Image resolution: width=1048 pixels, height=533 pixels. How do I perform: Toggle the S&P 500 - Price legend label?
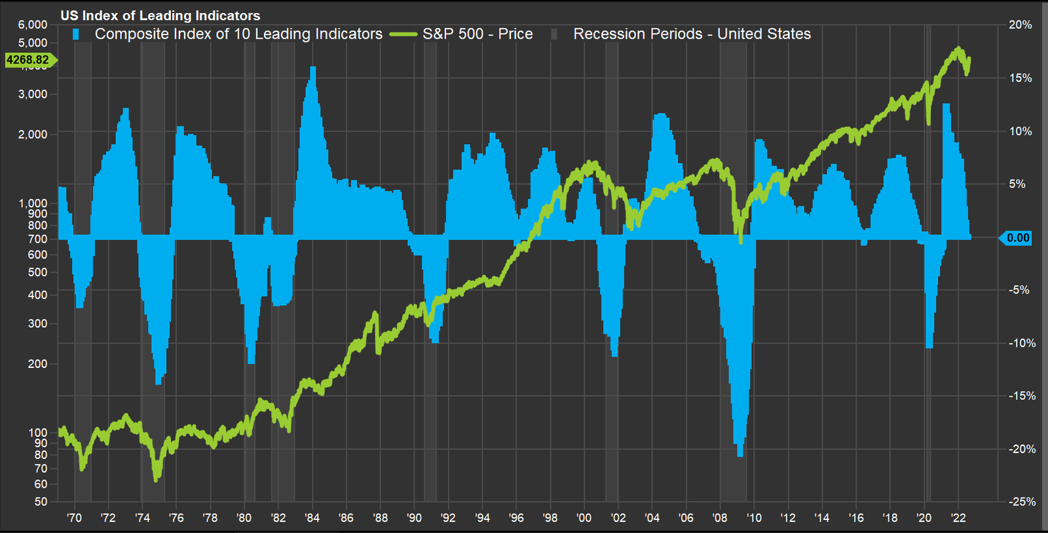coord(477,34)
